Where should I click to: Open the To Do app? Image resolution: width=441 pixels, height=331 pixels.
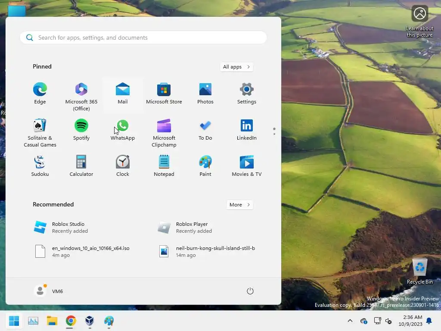tap(205, 130)
